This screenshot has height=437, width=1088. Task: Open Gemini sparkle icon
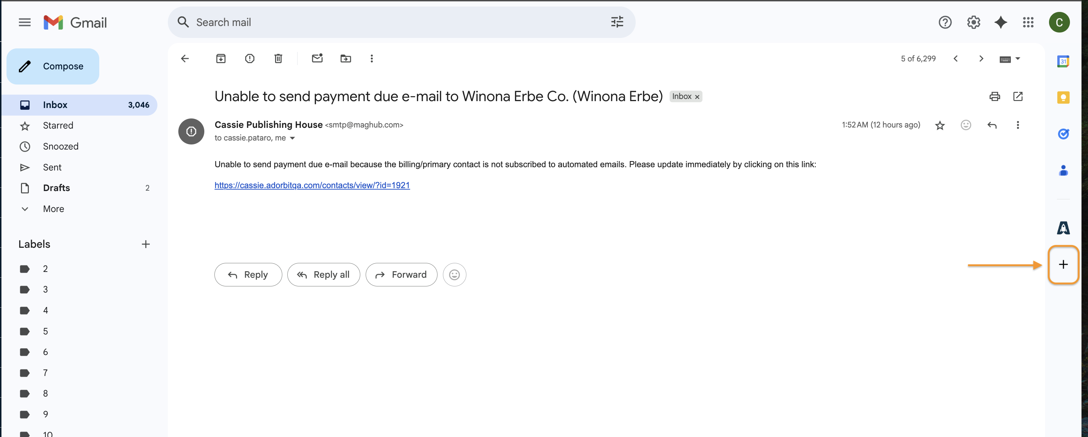click(x=1001, y=22)
